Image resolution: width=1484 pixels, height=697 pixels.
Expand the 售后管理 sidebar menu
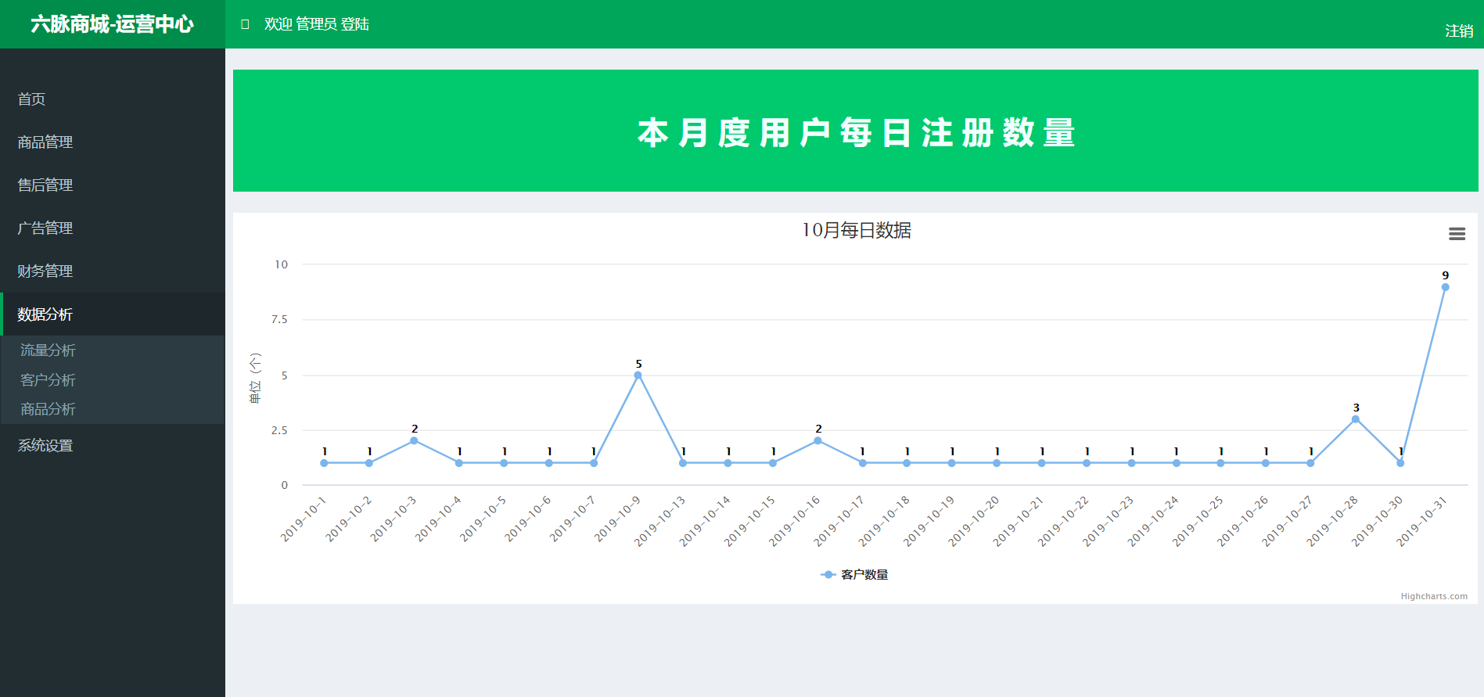(x=45, y=185)
